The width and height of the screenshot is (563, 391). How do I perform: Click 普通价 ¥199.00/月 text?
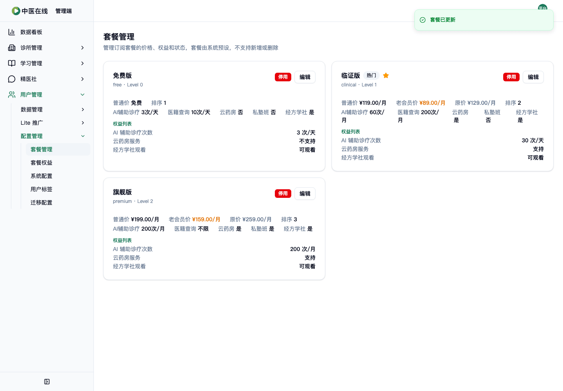pos(136,219)
